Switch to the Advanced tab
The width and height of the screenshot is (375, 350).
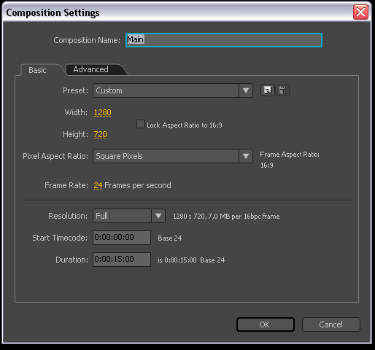click(x=91, y=69)
